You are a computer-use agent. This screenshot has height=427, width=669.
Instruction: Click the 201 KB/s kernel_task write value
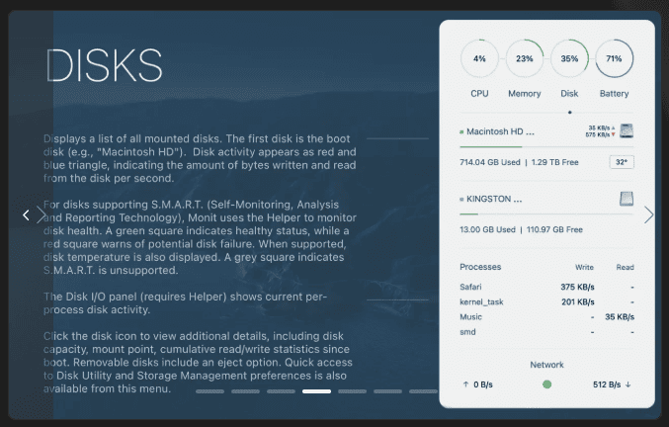point(578,301)
